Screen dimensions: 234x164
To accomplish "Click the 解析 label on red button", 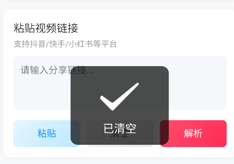I will (193, 134).
